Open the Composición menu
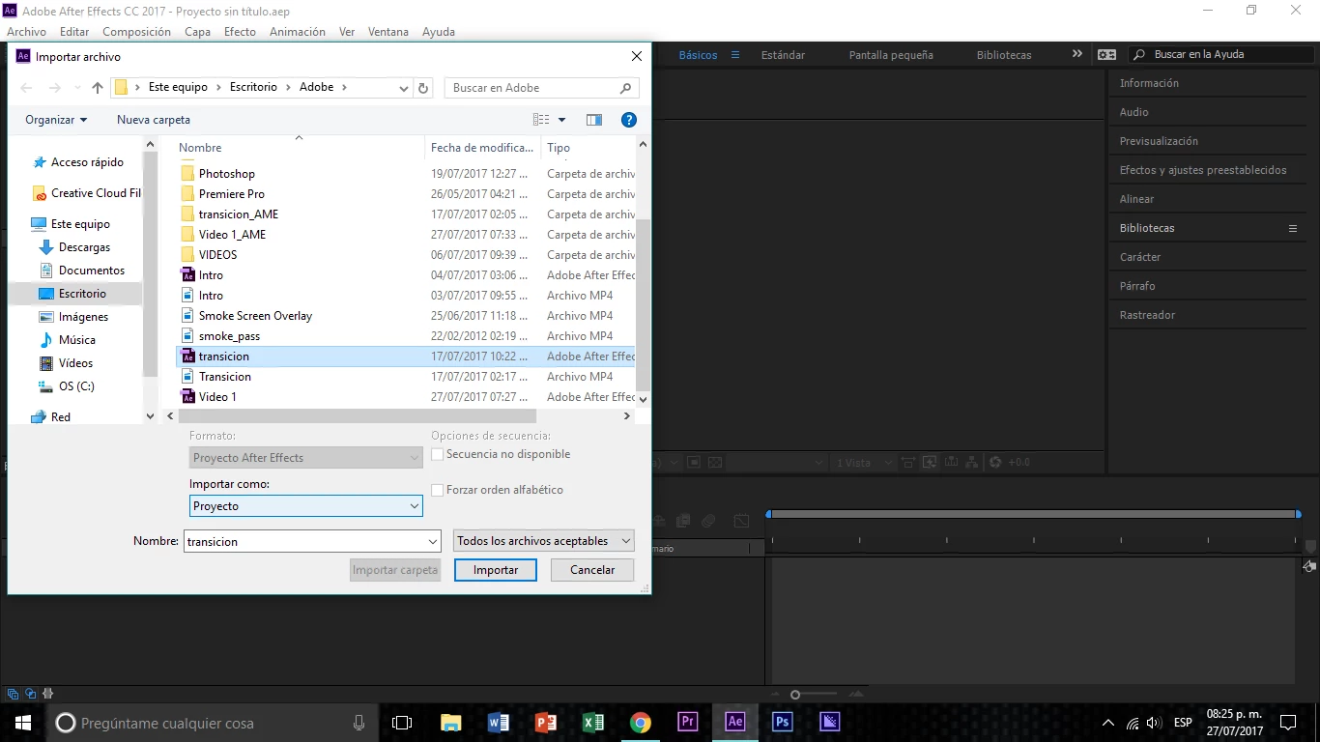 pyautogui.click(x=136, y=32)
